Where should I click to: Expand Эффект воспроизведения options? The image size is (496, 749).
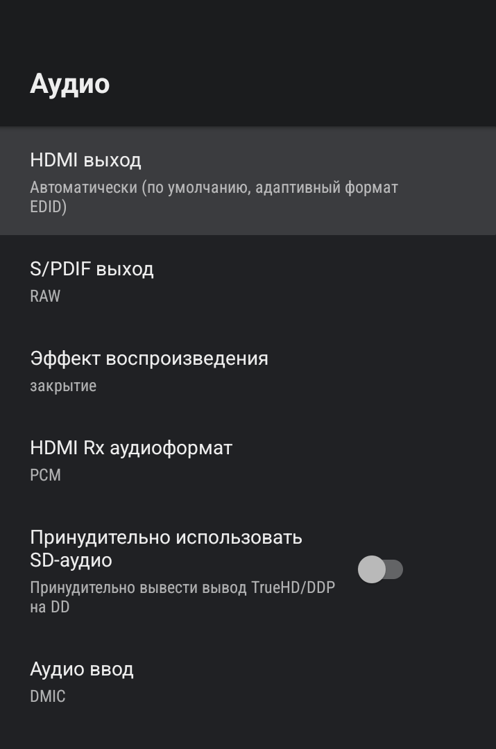coord(248,371)
